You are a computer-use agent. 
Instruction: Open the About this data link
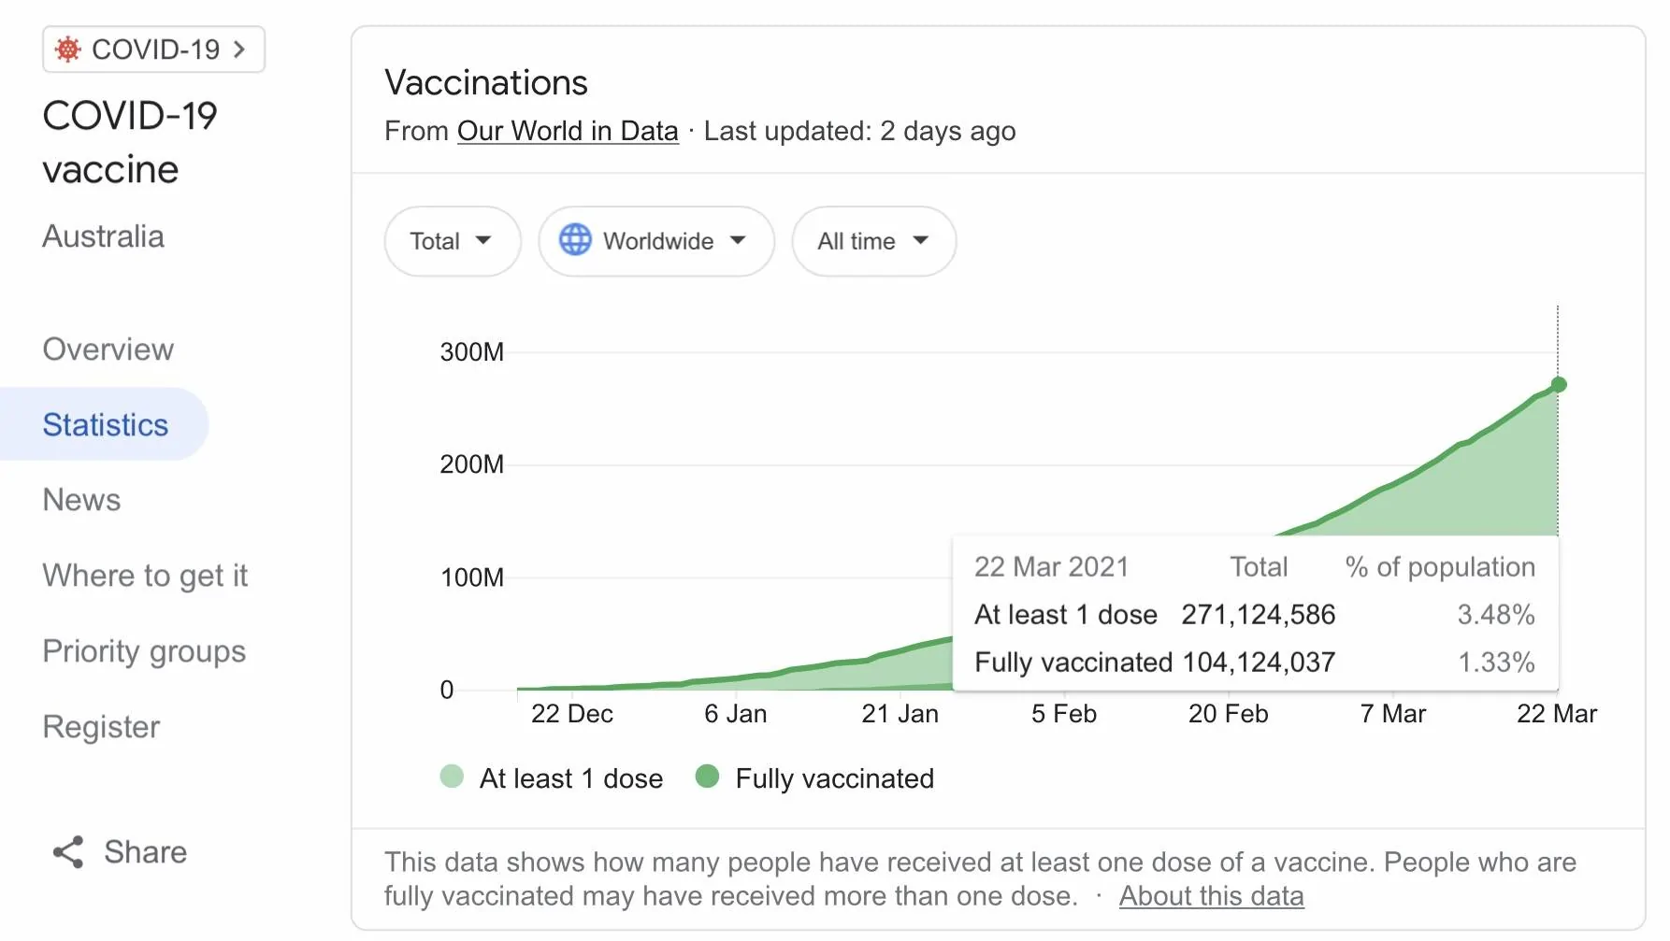(x=1211, y=895)
